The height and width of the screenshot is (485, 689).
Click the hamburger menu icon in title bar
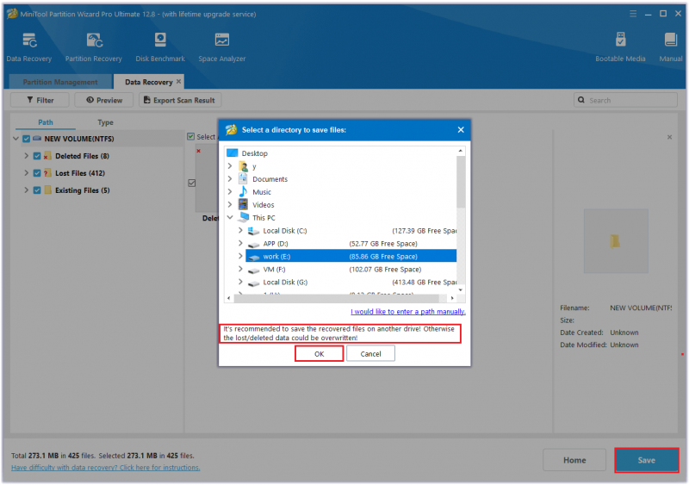pos(633,14)
